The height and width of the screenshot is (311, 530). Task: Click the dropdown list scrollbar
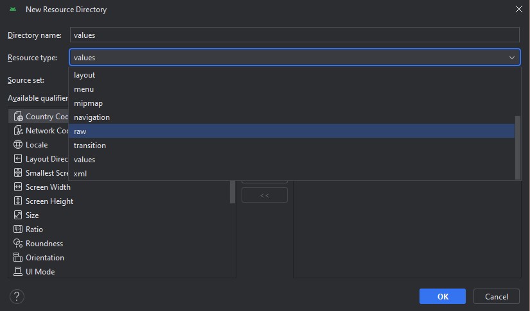pos(518,147)
